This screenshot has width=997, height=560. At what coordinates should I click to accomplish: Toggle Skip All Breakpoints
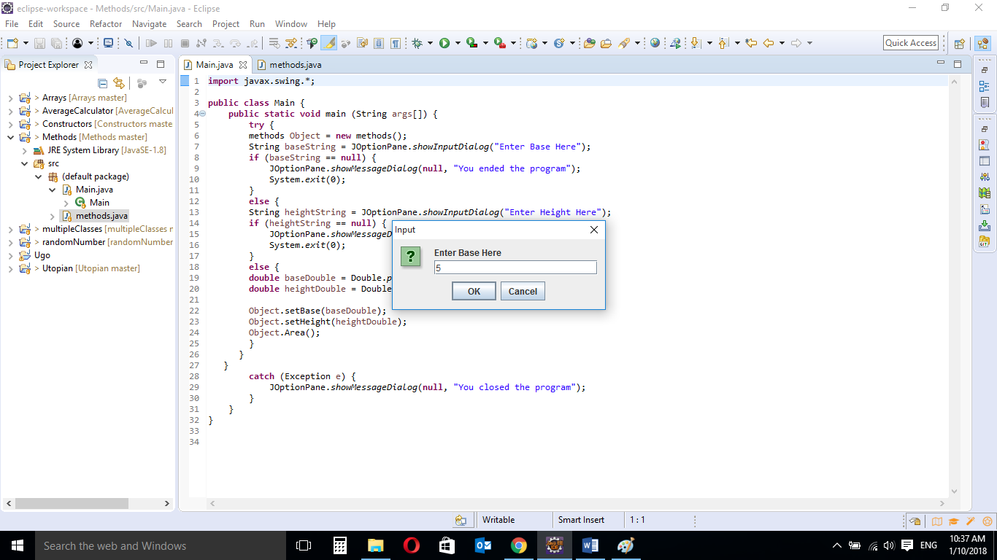pos(128,43)
